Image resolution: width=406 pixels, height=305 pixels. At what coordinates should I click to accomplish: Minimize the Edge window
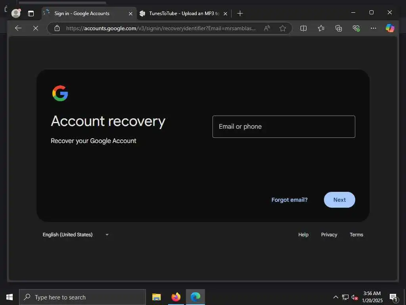353,12
